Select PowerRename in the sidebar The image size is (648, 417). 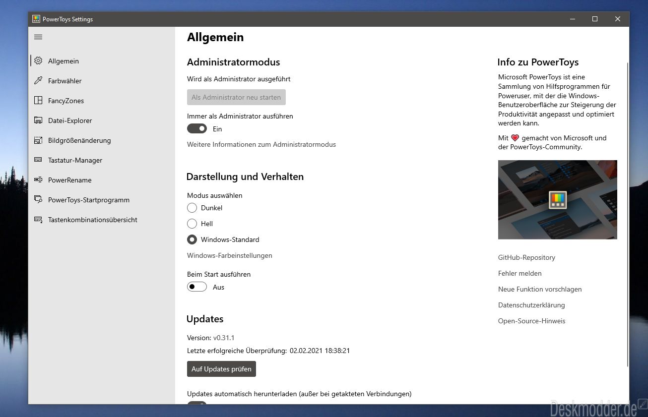[x=102, y=180]
